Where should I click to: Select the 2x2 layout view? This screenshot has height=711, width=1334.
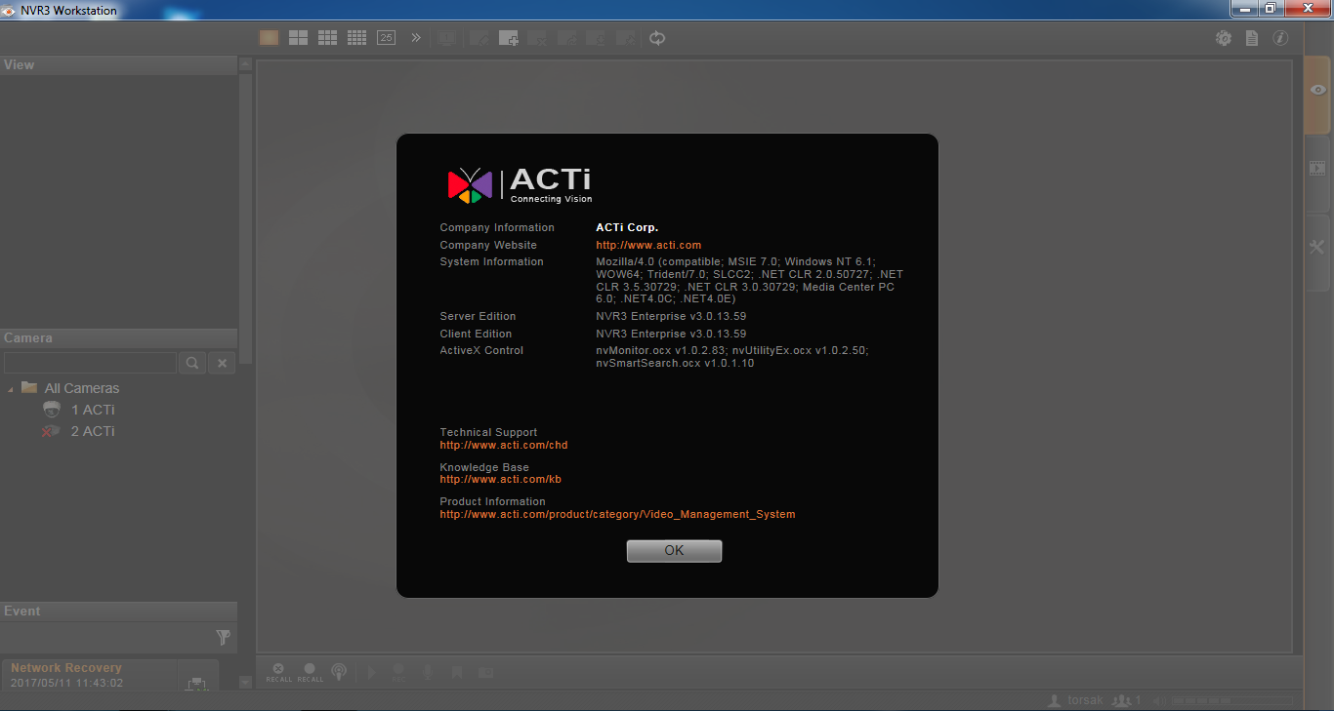pyautogui.click(x=298, y=37)
